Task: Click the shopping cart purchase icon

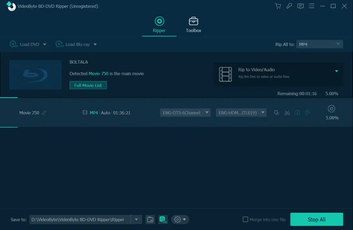Action: 278,6
